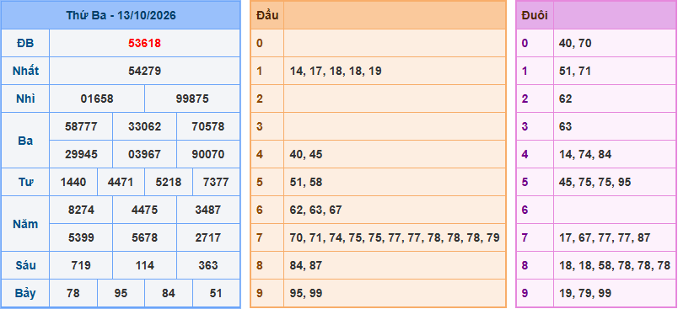
Task: Click Đuôi row 9 values 19, 79, 99
Action: point(585,293)
